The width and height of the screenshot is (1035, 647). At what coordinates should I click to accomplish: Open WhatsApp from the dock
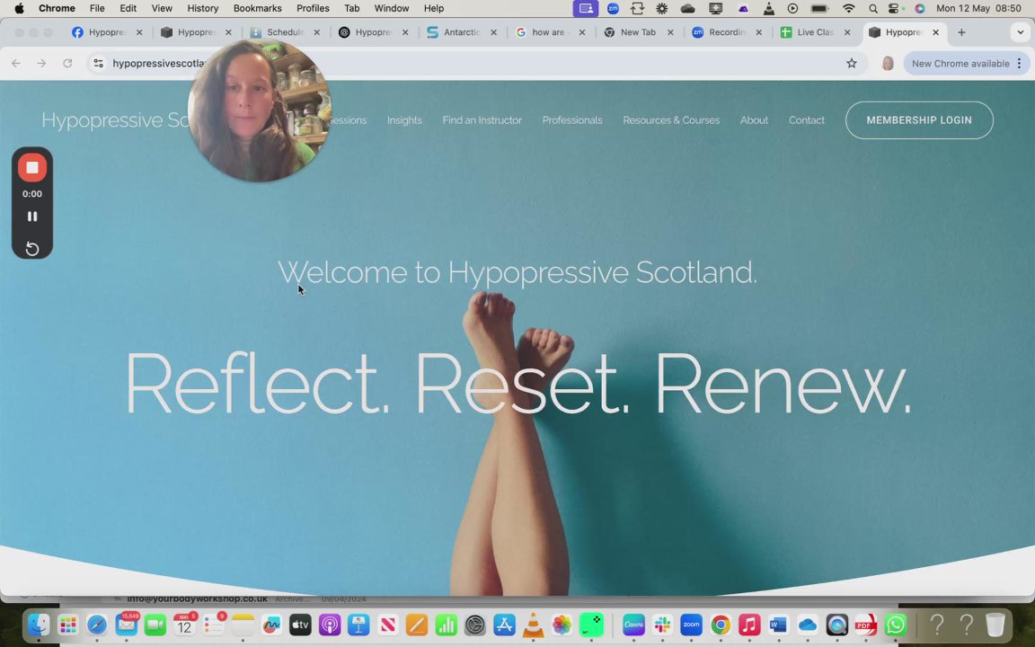click(x=895, y=625)
